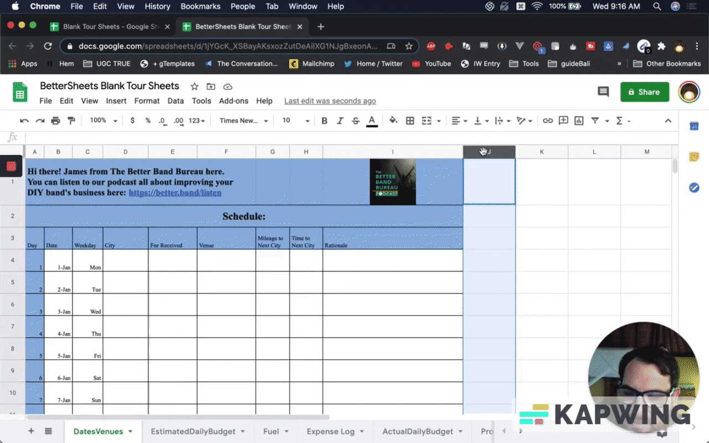
Task: Open the Times New font dropdown
Action: click(x=244, y=121)
